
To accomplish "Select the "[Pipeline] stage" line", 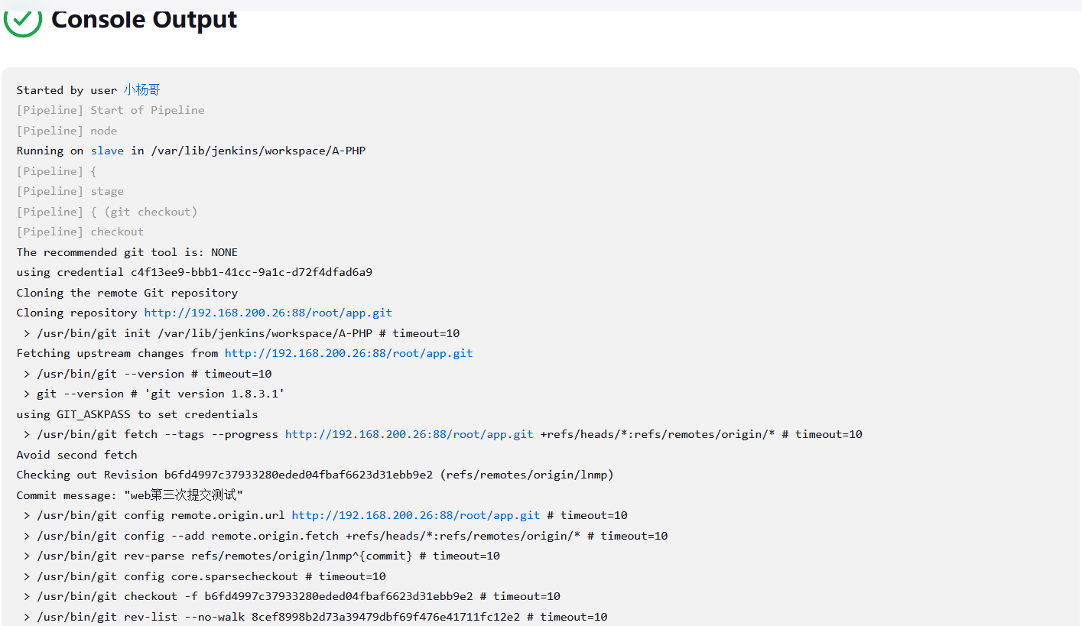I will 70,191.
